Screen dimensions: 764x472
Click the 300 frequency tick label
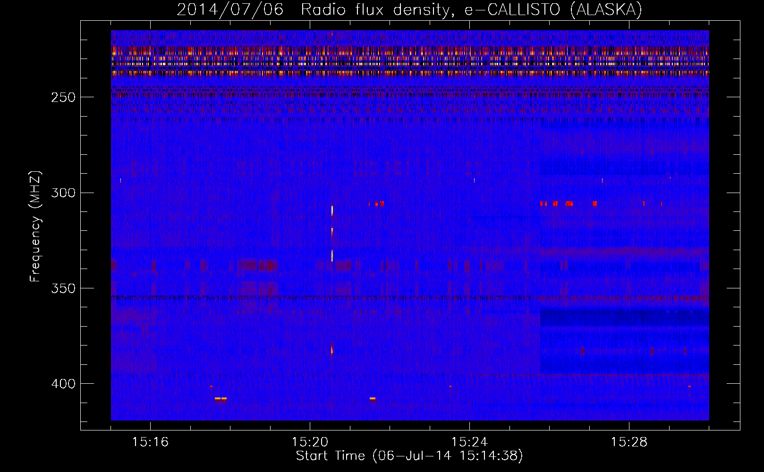pyautogui.click(x=63, y=193)
